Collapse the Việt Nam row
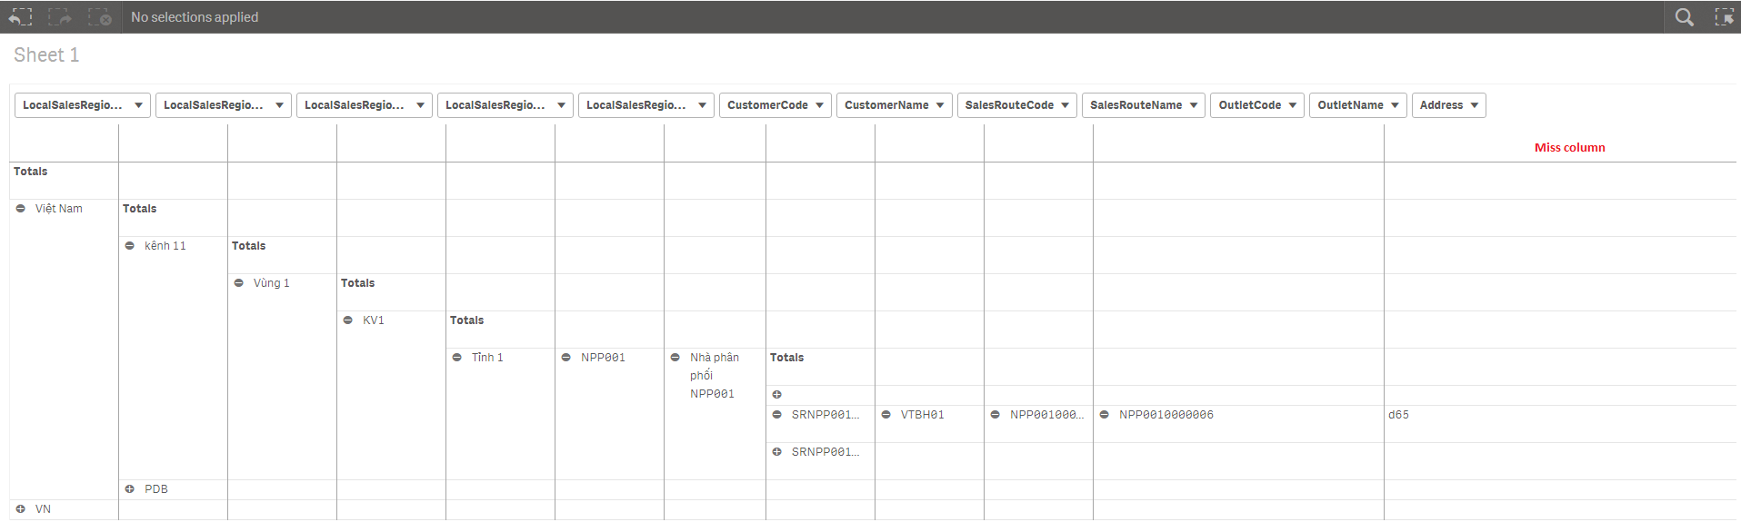The image size is (1741, 522). (21, 209)
